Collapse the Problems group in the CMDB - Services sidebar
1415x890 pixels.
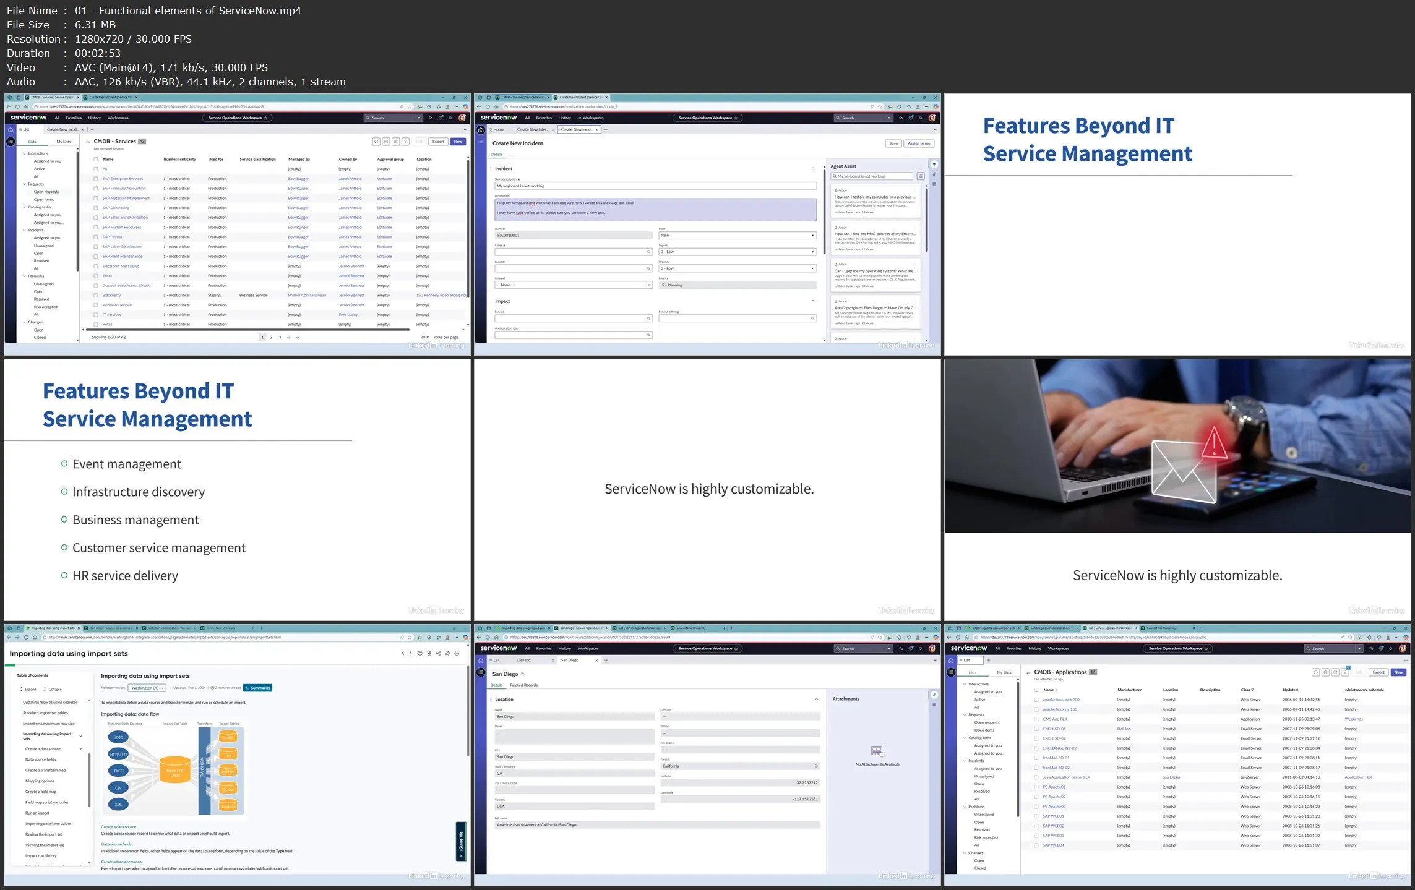25,276
